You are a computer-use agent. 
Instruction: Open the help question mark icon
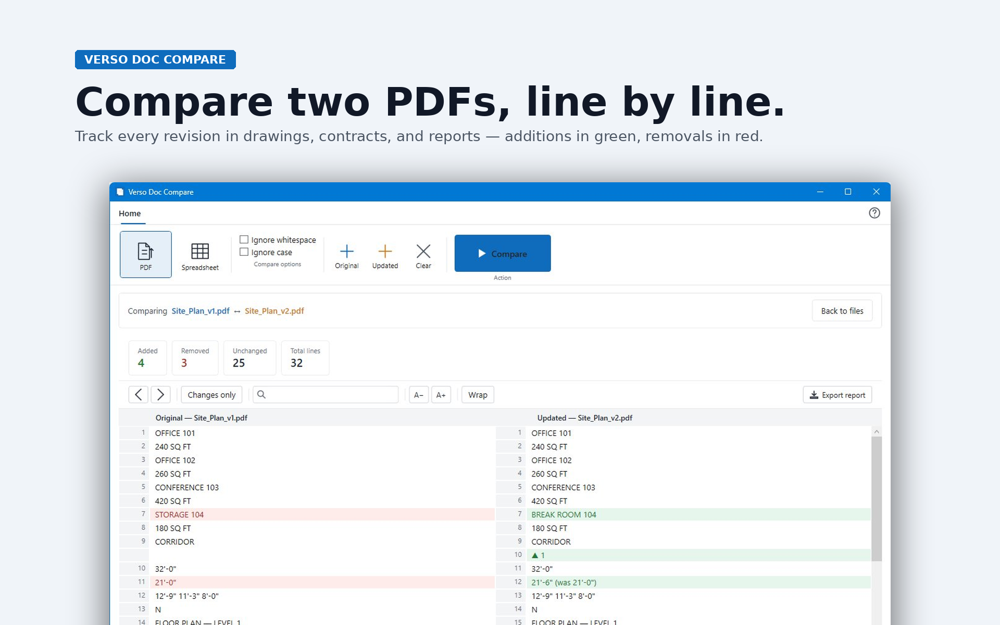pos(874,213)
